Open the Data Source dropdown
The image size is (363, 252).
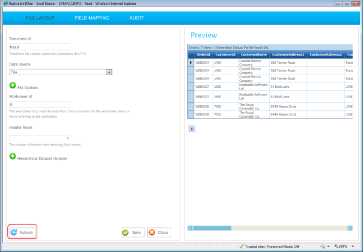pos(109,72)
